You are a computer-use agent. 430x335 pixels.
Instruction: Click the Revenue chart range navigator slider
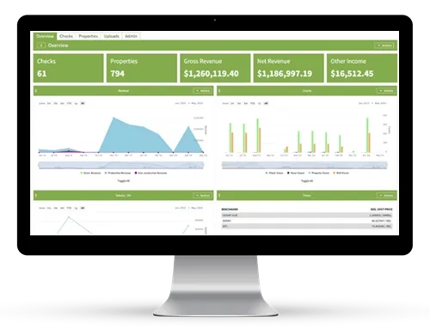tap(121, 165)
